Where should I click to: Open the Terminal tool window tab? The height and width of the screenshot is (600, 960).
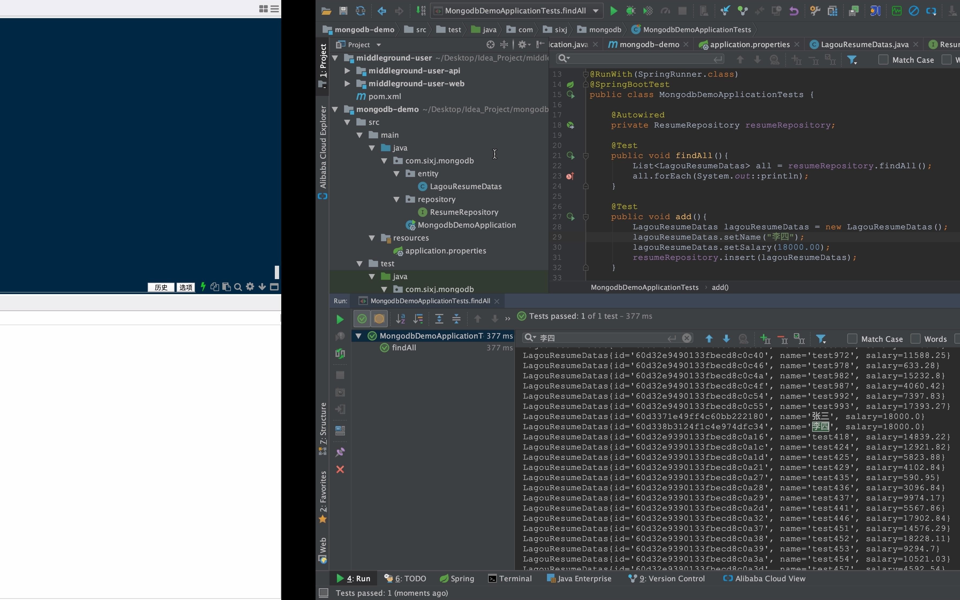pyautogui.click(x=510, y=579)
